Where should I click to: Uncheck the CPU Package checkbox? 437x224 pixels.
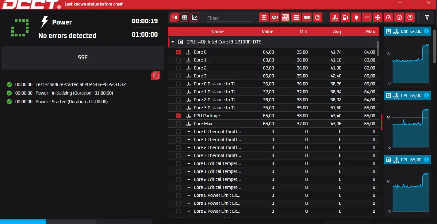pos(178,116)
